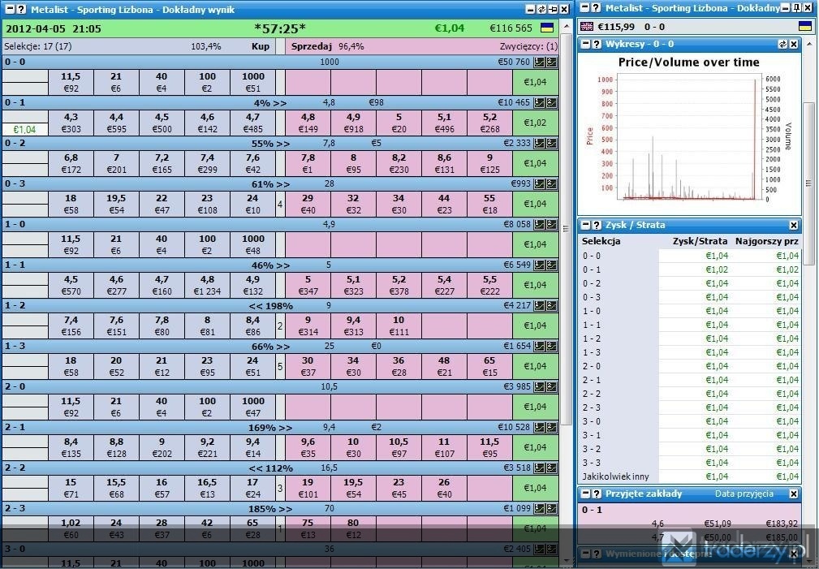Click the 4% >> indicator on the 0 - 1 row

[270, 103]
